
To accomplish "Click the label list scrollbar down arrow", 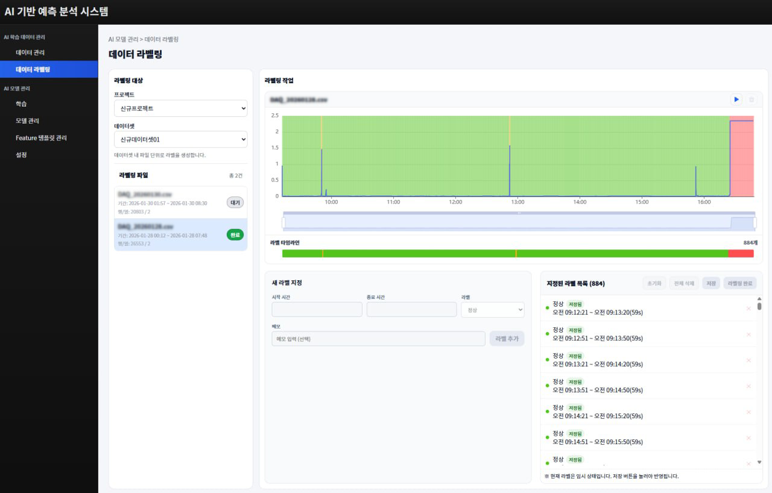I will 759,462.
